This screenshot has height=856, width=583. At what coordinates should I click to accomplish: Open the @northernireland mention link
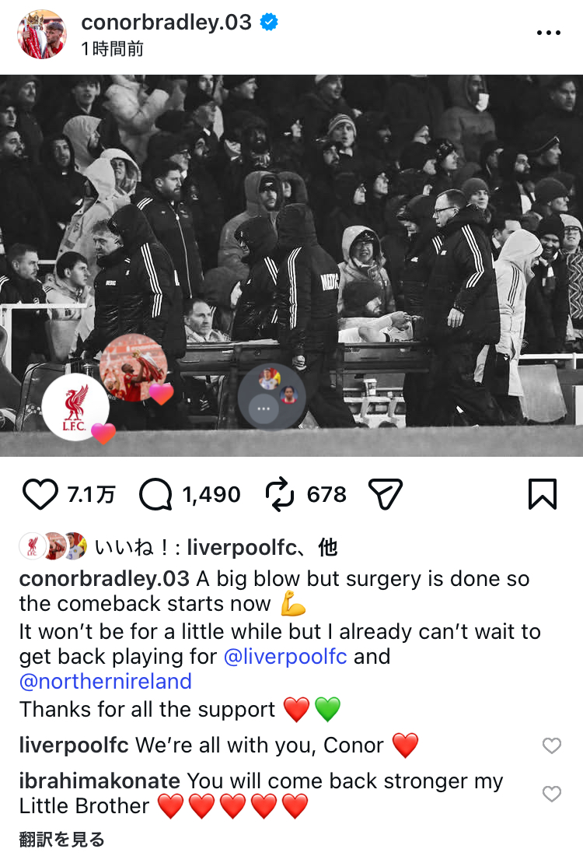[x=105, y=682]
